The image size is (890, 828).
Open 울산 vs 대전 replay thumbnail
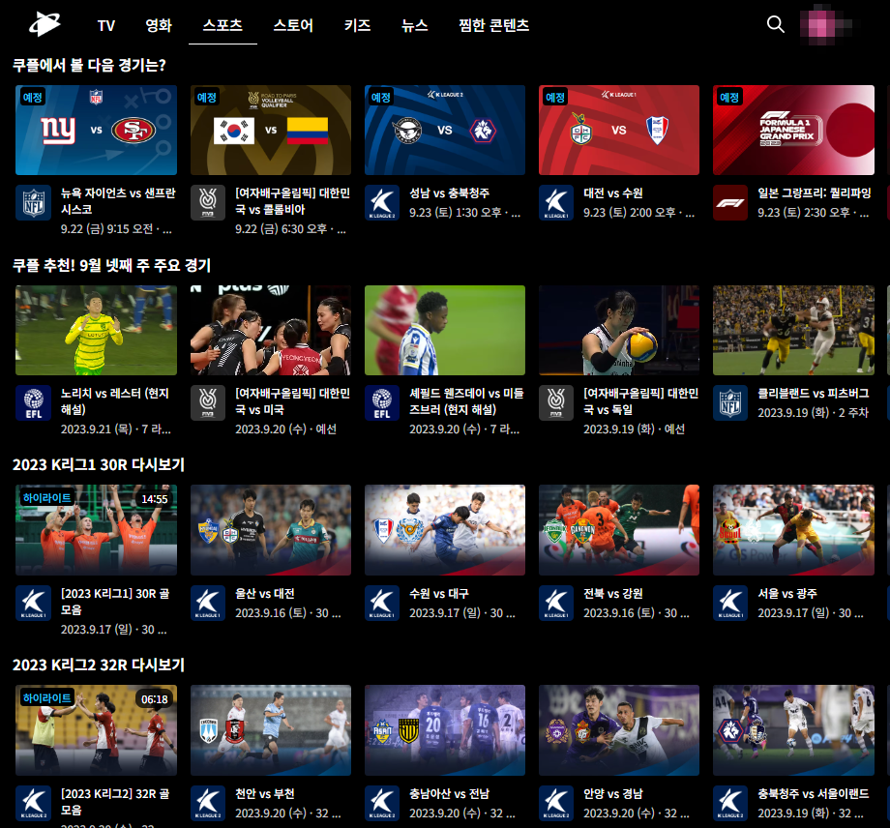point(271,530)
